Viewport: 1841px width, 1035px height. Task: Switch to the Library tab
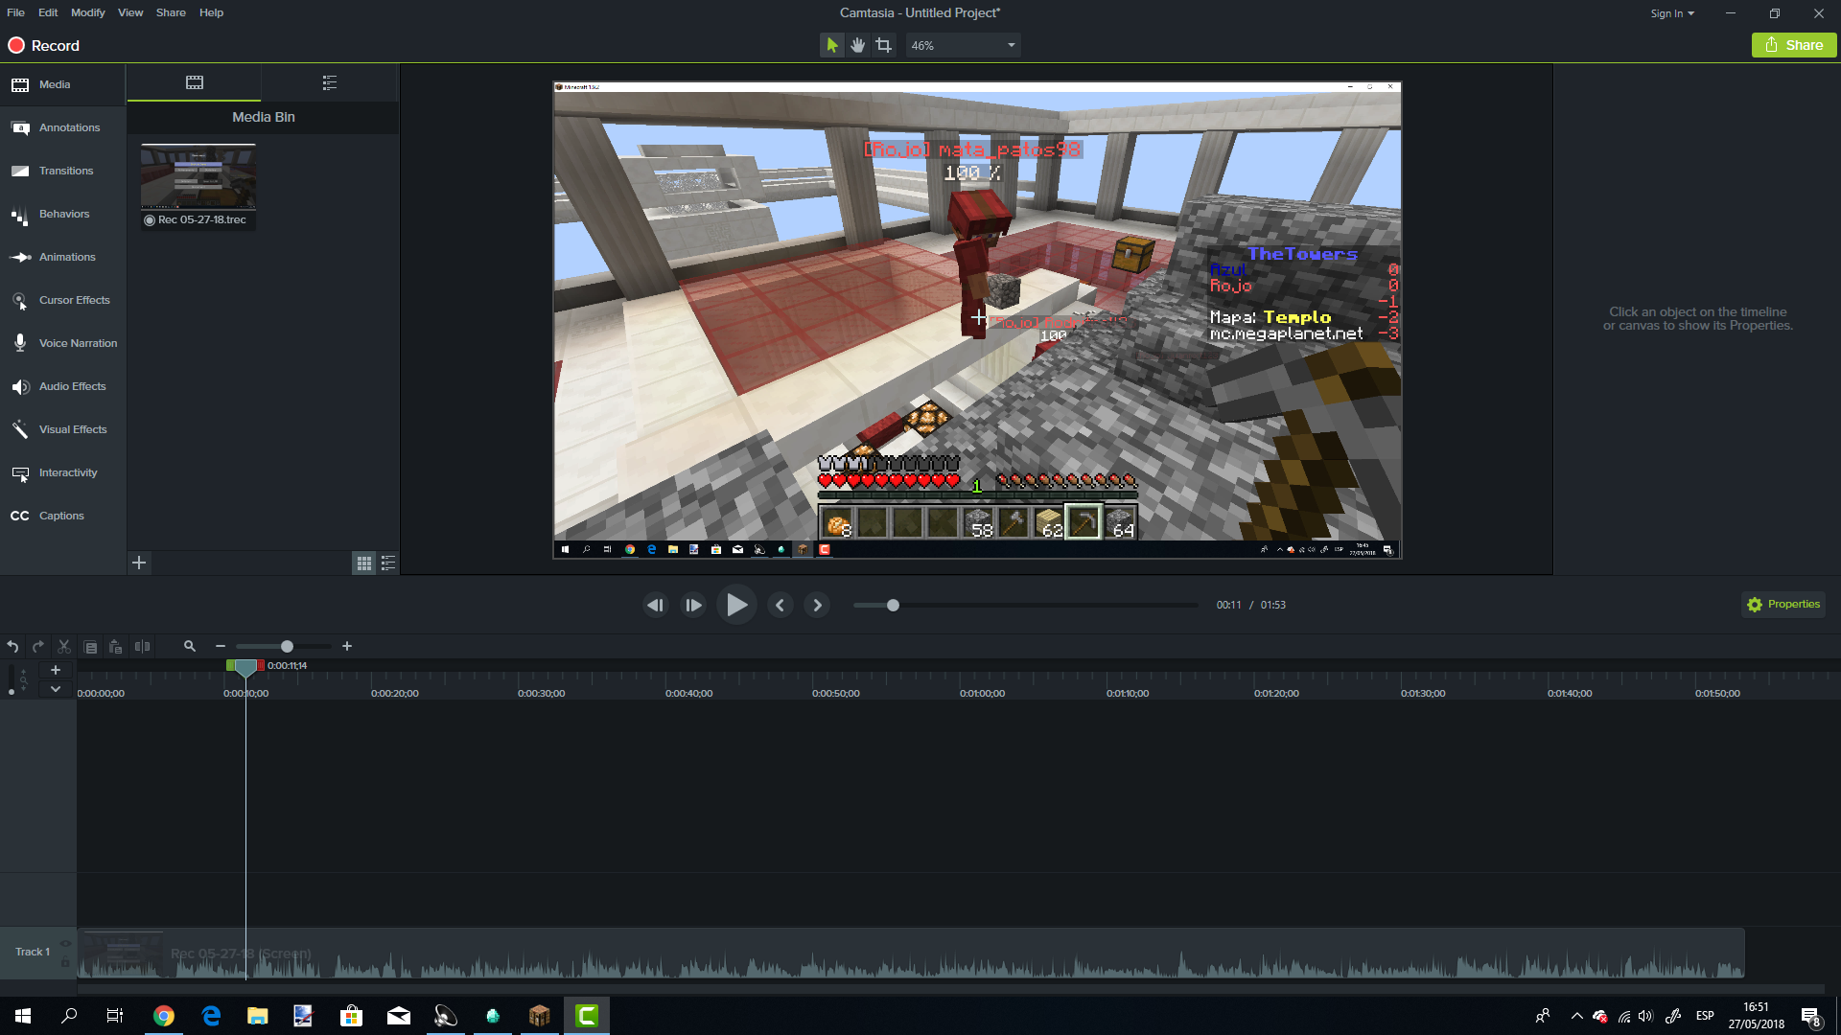point(330,82)
